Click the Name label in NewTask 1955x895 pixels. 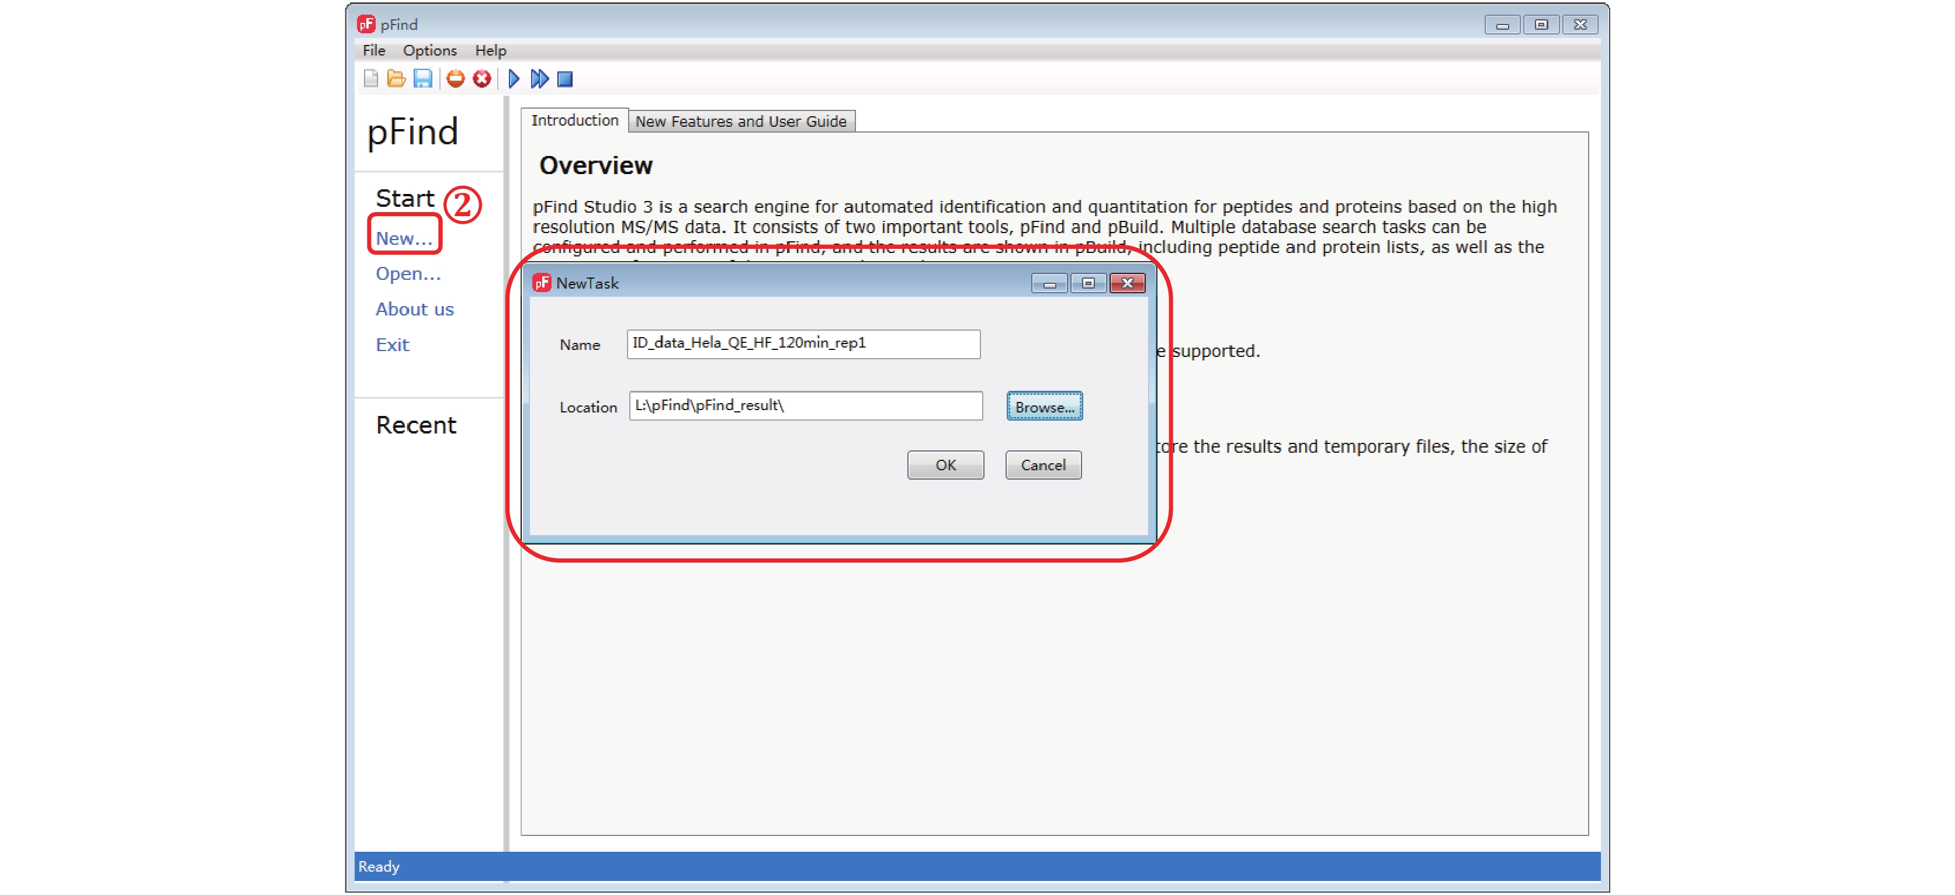(580, 345)
